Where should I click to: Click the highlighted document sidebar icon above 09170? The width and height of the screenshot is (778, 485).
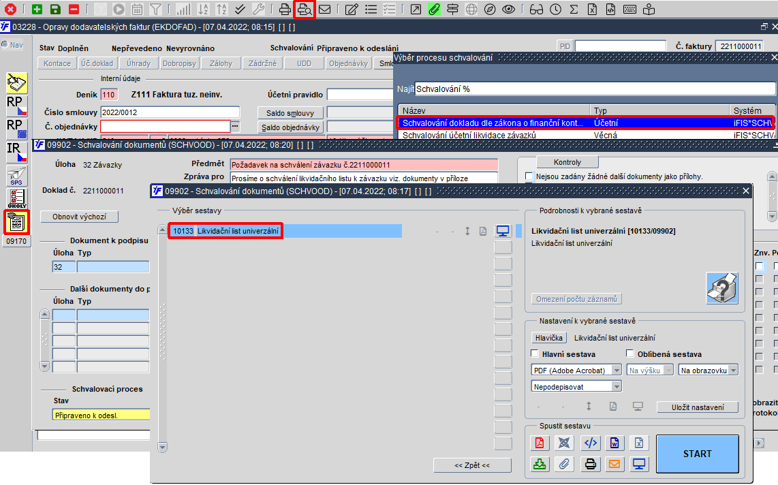point(16,222)
